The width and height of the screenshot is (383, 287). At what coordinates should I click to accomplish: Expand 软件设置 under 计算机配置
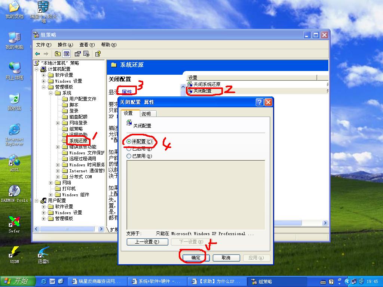pyautogui.click(x=43, y=75)
